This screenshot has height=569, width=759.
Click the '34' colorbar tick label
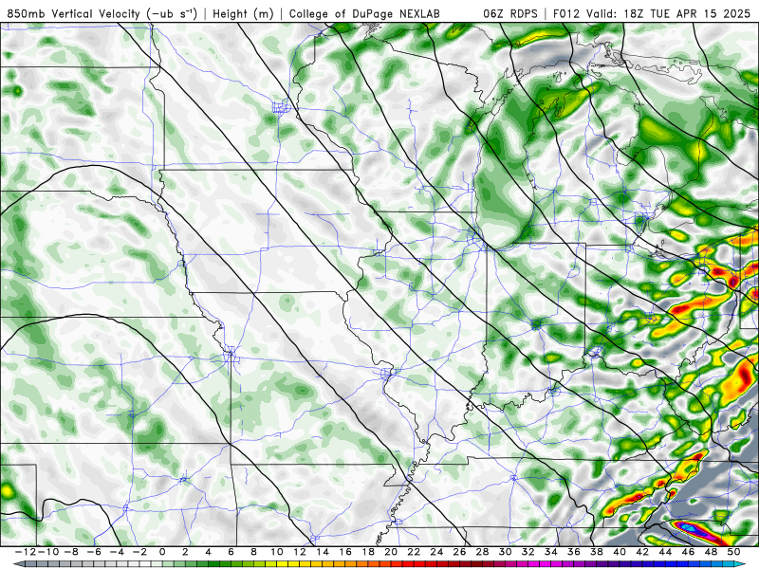click(551, 552)
